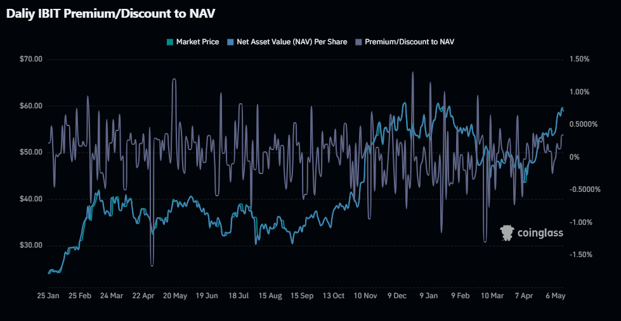This screenshot has height=321, width=621.
Task: Click the -1.00% right axis label
Action: coord(581,222)
